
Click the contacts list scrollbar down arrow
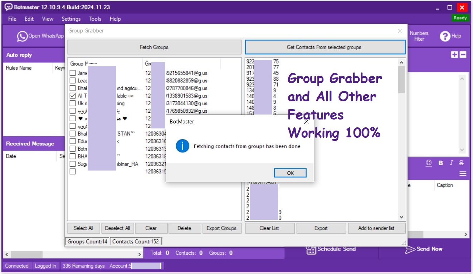pyautogui.click(x=401, y=217)
